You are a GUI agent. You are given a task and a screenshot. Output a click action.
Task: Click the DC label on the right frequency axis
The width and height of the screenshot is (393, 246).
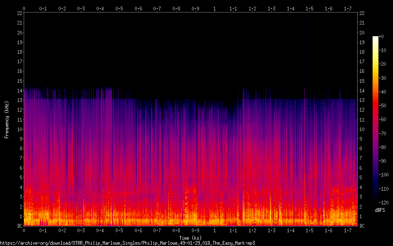[x=362, y=226]
